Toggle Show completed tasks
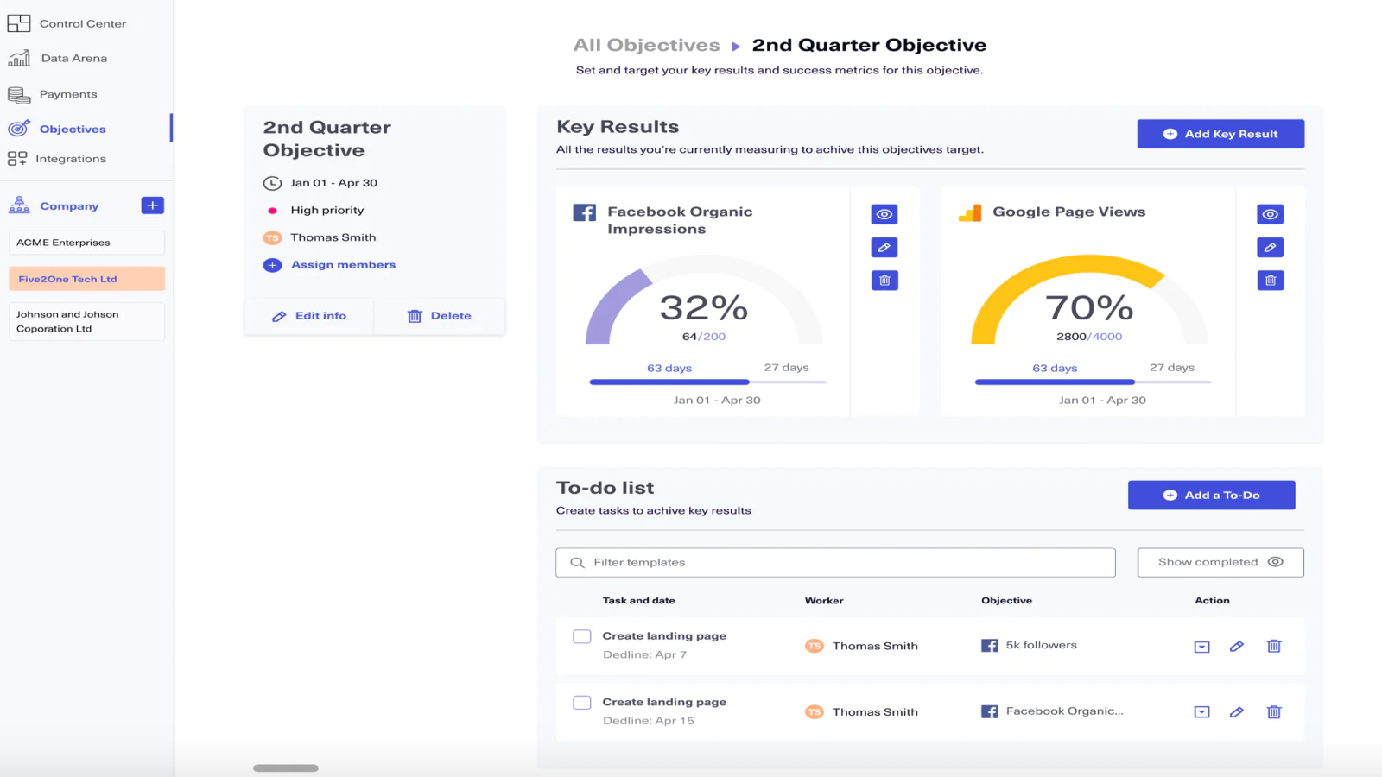Viewport: 1382px width, 777px height. pyautogui.click(x=1220, y=563)
